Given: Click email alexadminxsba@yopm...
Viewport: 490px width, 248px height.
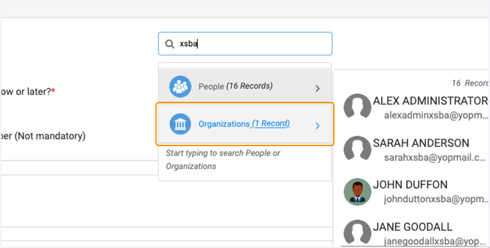Looking at the screenshot, I should click(x=436, y=115).
